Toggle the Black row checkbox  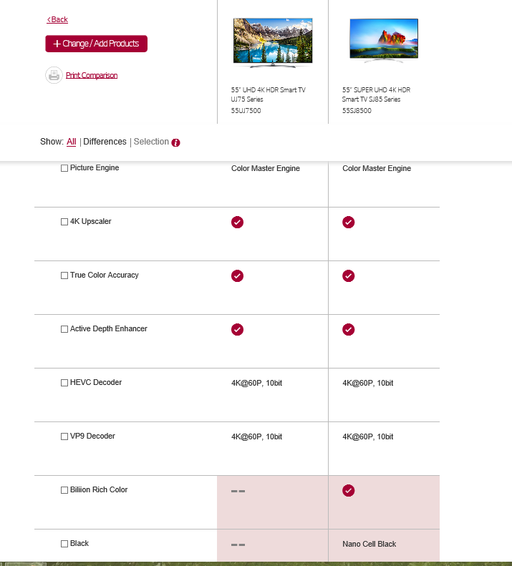pyautogui.click(x=64, y=544)
